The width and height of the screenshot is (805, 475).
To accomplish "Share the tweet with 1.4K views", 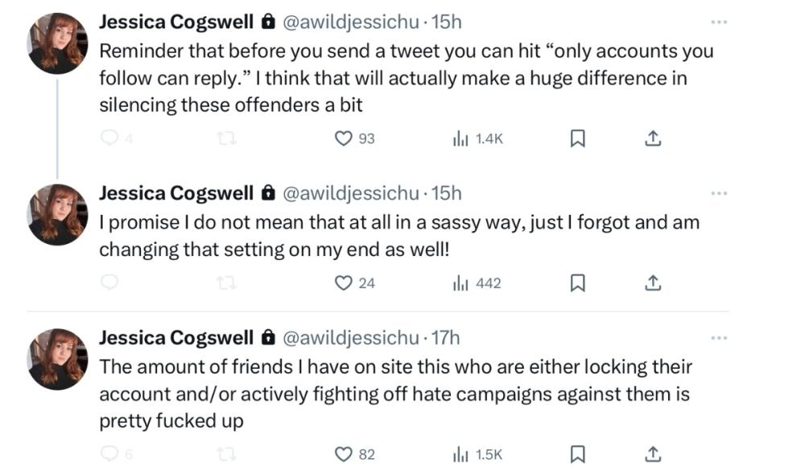I will point(654,138).
